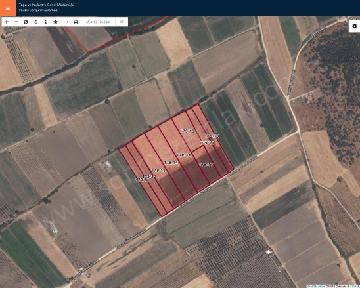This screenshot has width=360, height=288.
Task: Click Tapu ve Kadastro Genel Müdürlüğü title
Action: 47,5
